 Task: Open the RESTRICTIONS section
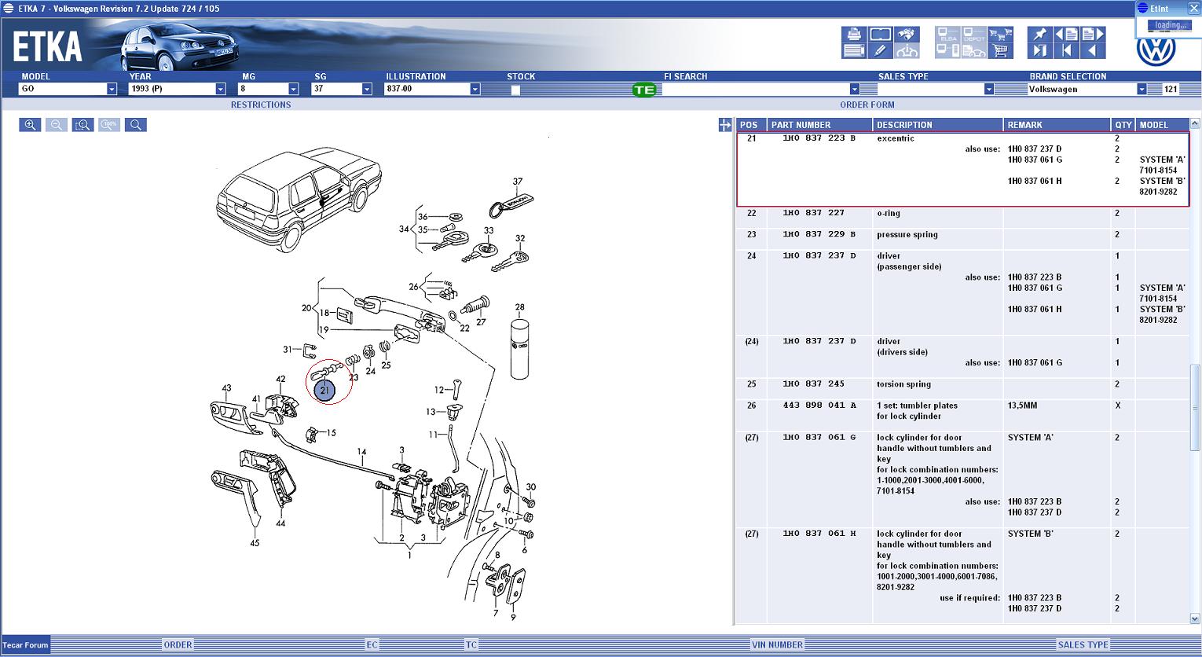[x=261, y=105]
